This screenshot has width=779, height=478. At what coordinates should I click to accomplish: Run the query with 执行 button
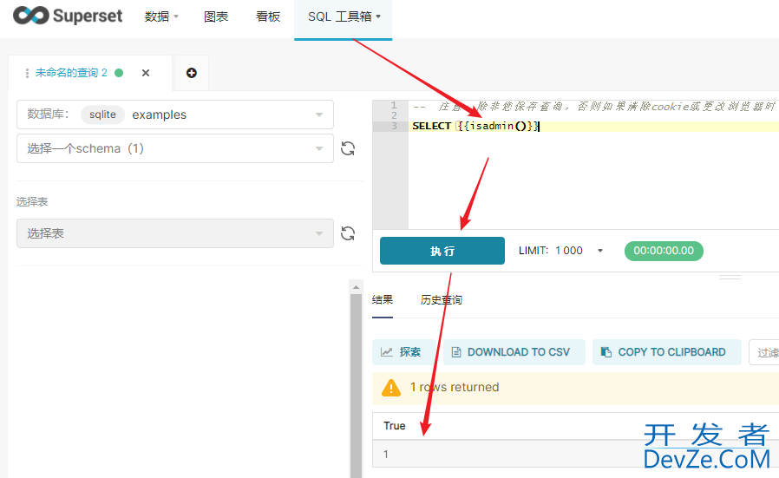pos(442,251)
